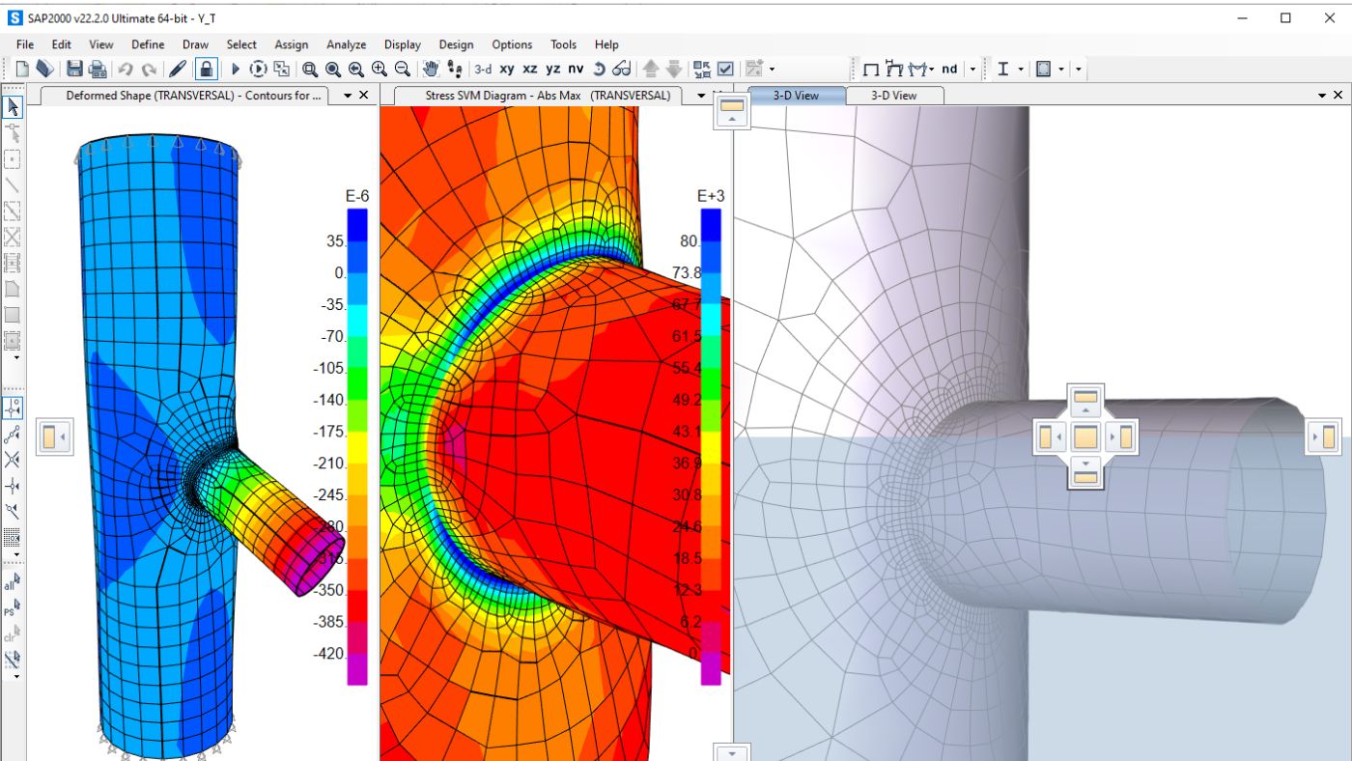Click the Perspective Toggle glasses icon

622,69
